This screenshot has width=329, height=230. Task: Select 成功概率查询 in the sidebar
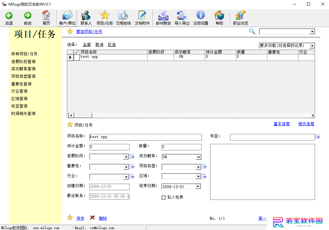tap(23, 69)
